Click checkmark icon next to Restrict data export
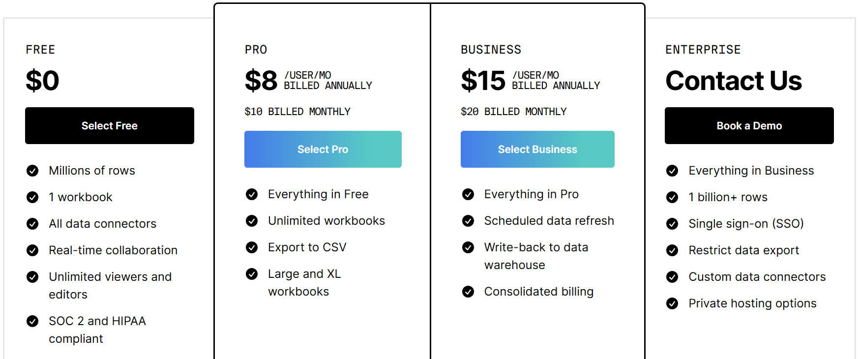The height and width of the screenshot is (359, 860). pyautogui.click(x=672, y=250)
